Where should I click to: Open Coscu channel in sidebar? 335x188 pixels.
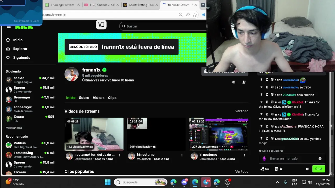click(30, 119)
